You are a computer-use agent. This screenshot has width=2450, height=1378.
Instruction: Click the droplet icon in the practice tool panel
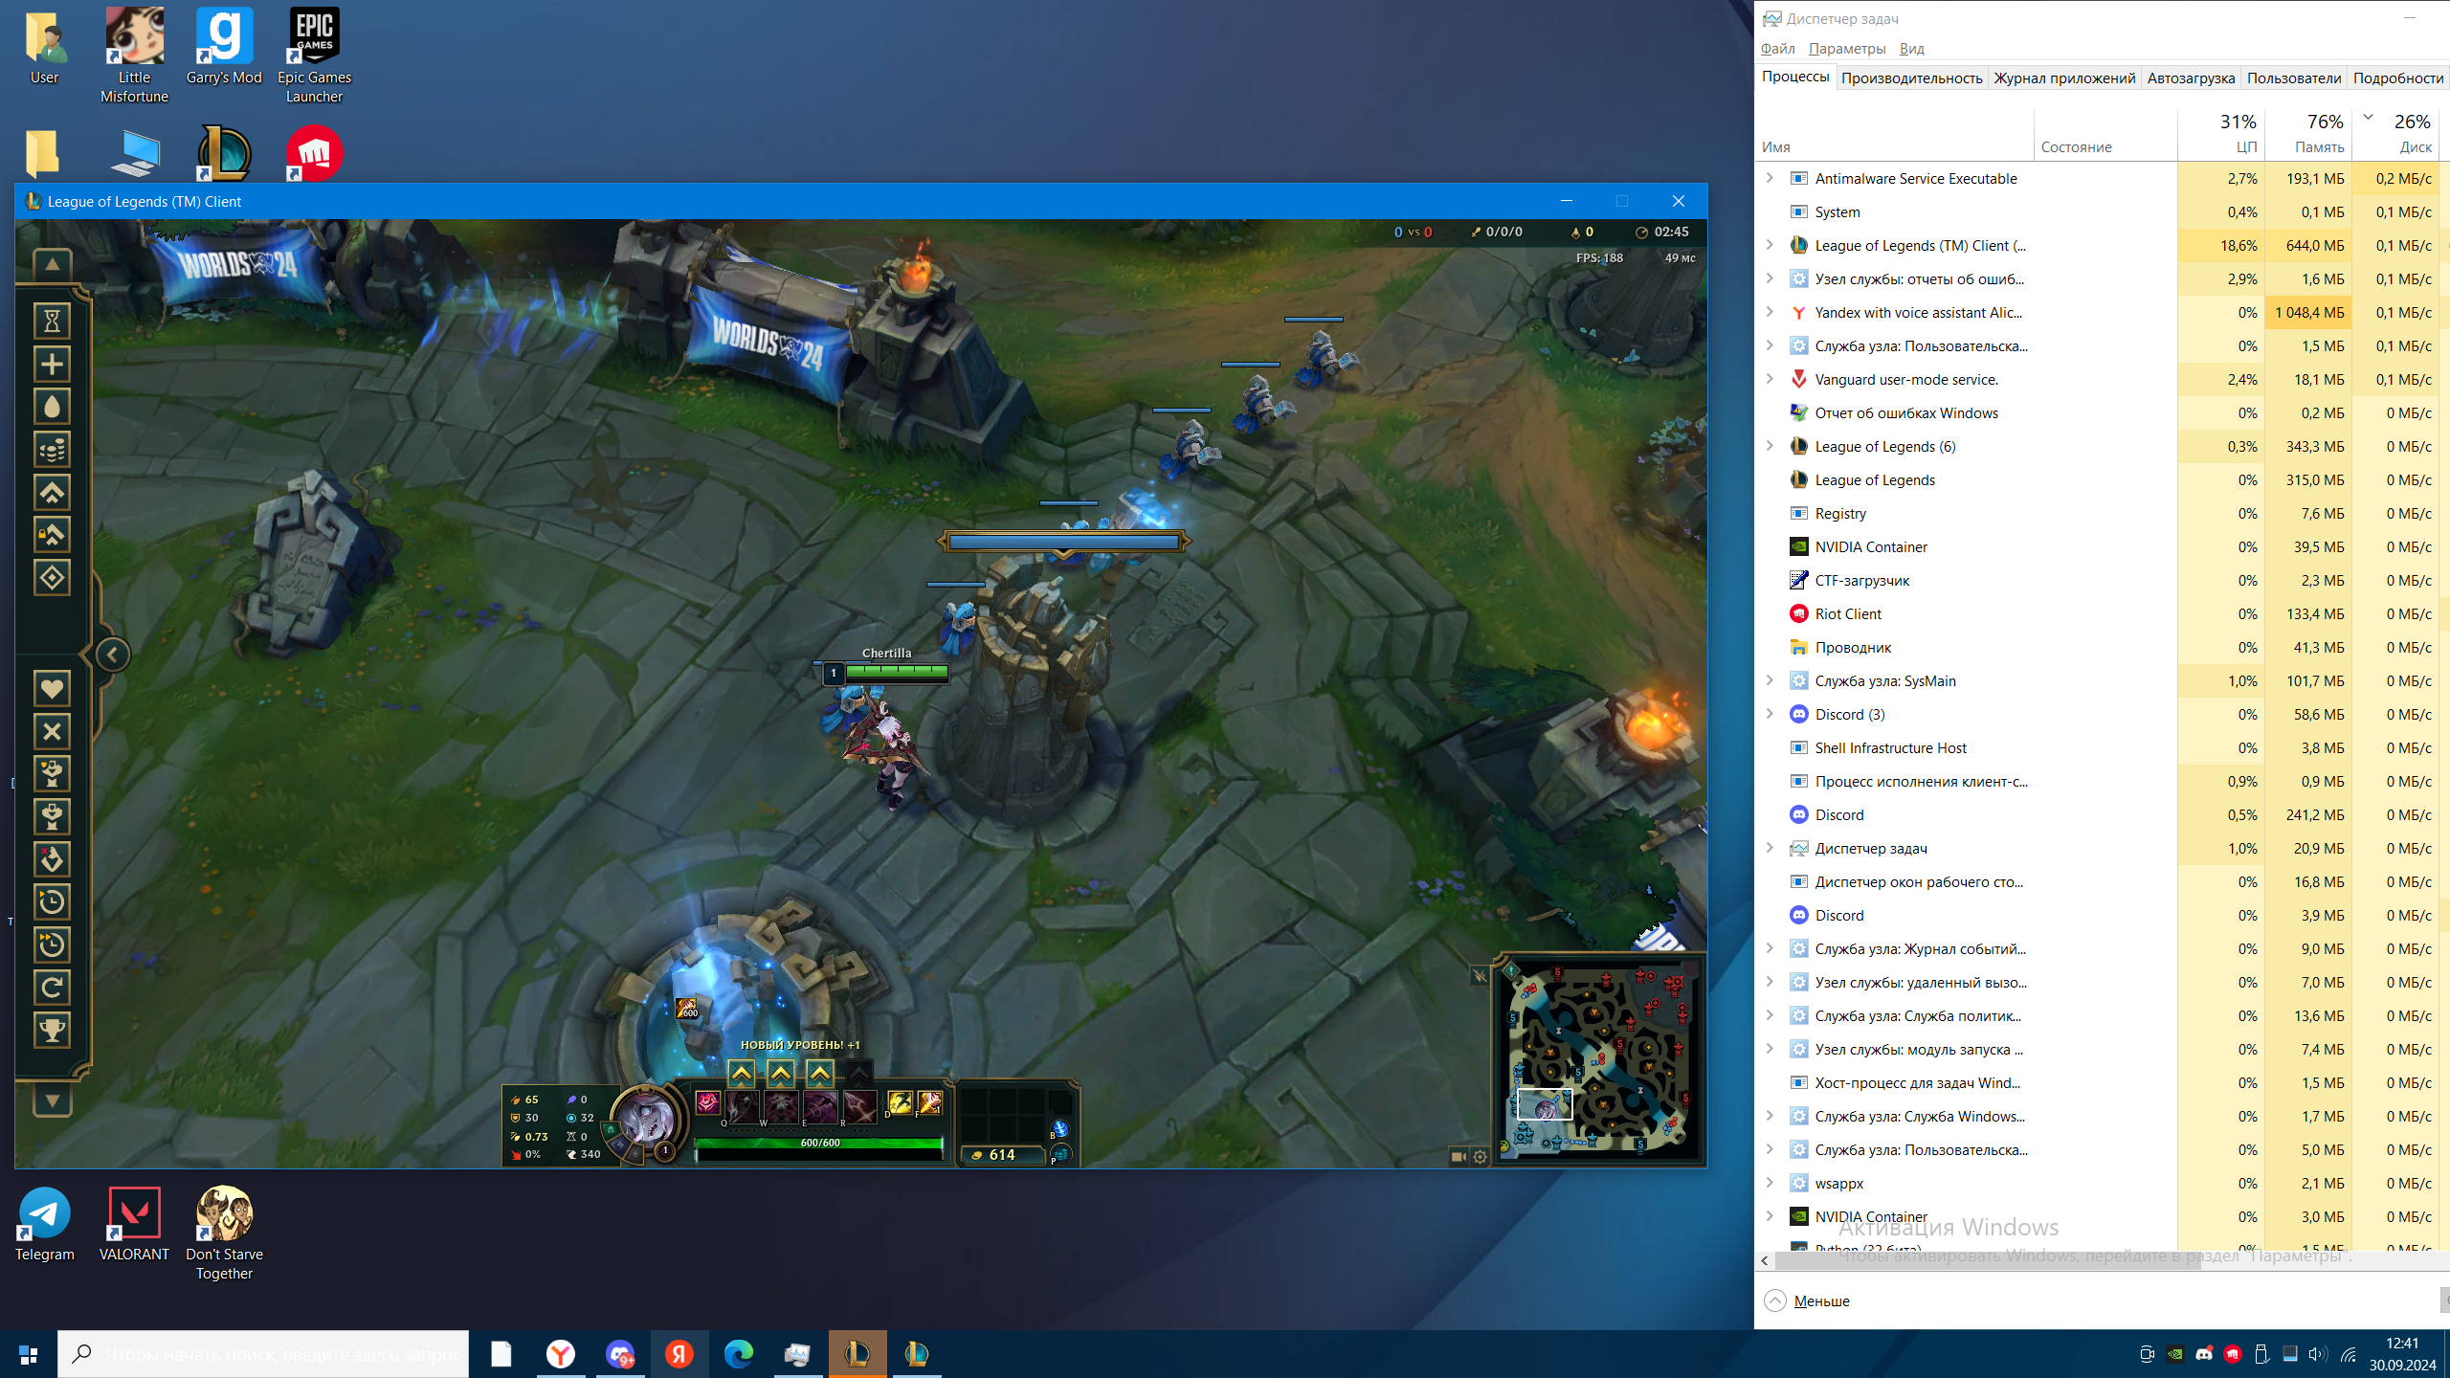pyautogui.click(x=53, y=407)
